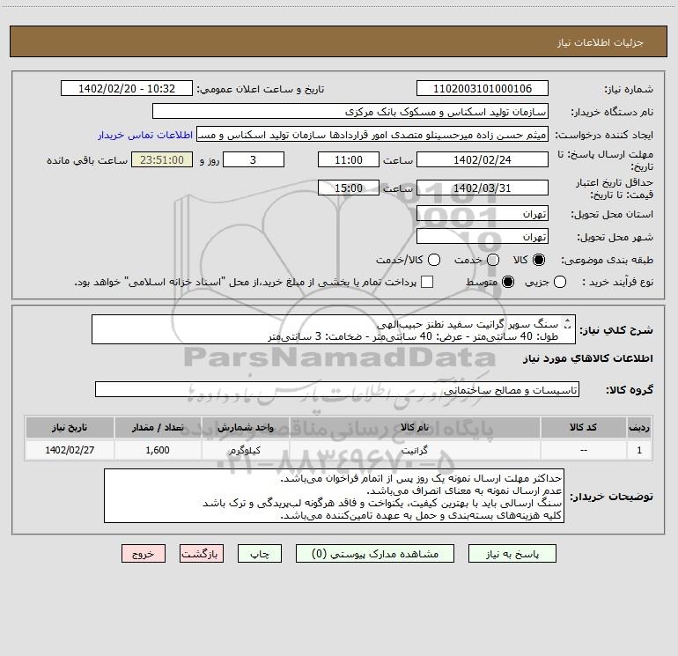The width and height of the screenshot is (678, 656).
Task: Choose the متوسط purchase type radio
Action: click(x=508, y=282)
